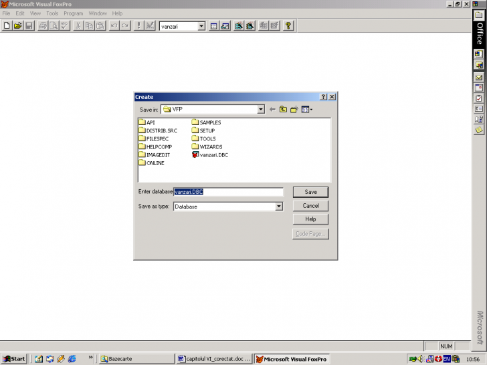
Task: Click the dialog context help question button
Action: (x=323, y=97)
